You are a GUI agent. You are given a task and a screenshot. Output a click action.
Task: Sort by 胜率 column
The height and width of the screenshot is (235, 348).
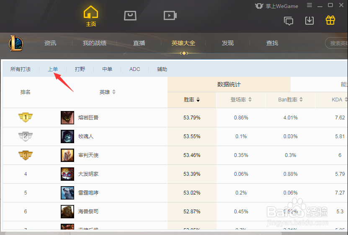192,100
